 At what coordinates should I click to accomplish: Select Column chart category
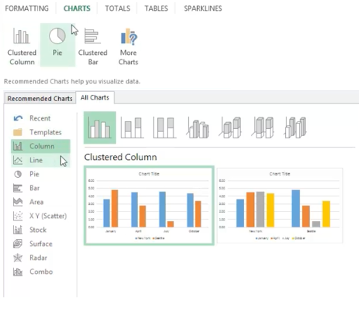[x=41, y=146]
